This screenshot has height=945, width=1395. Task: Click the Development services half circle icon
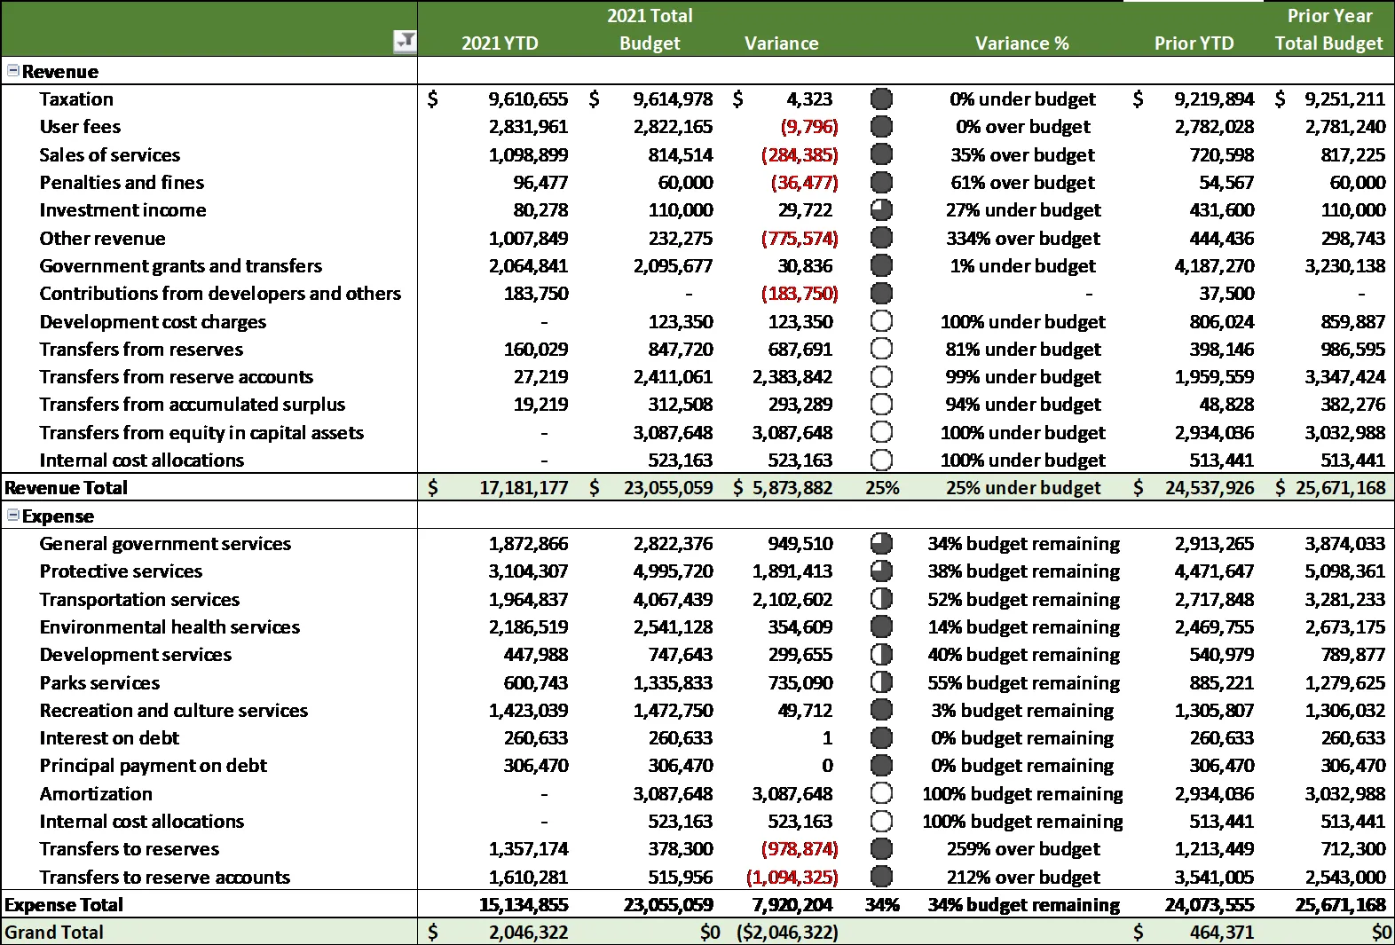coord(881,654)
